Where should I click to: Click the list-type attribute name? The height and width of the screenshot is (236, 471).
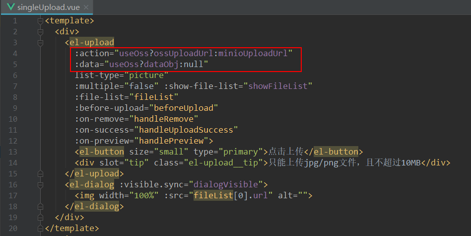pyautogui.click(x=97, y=75)
